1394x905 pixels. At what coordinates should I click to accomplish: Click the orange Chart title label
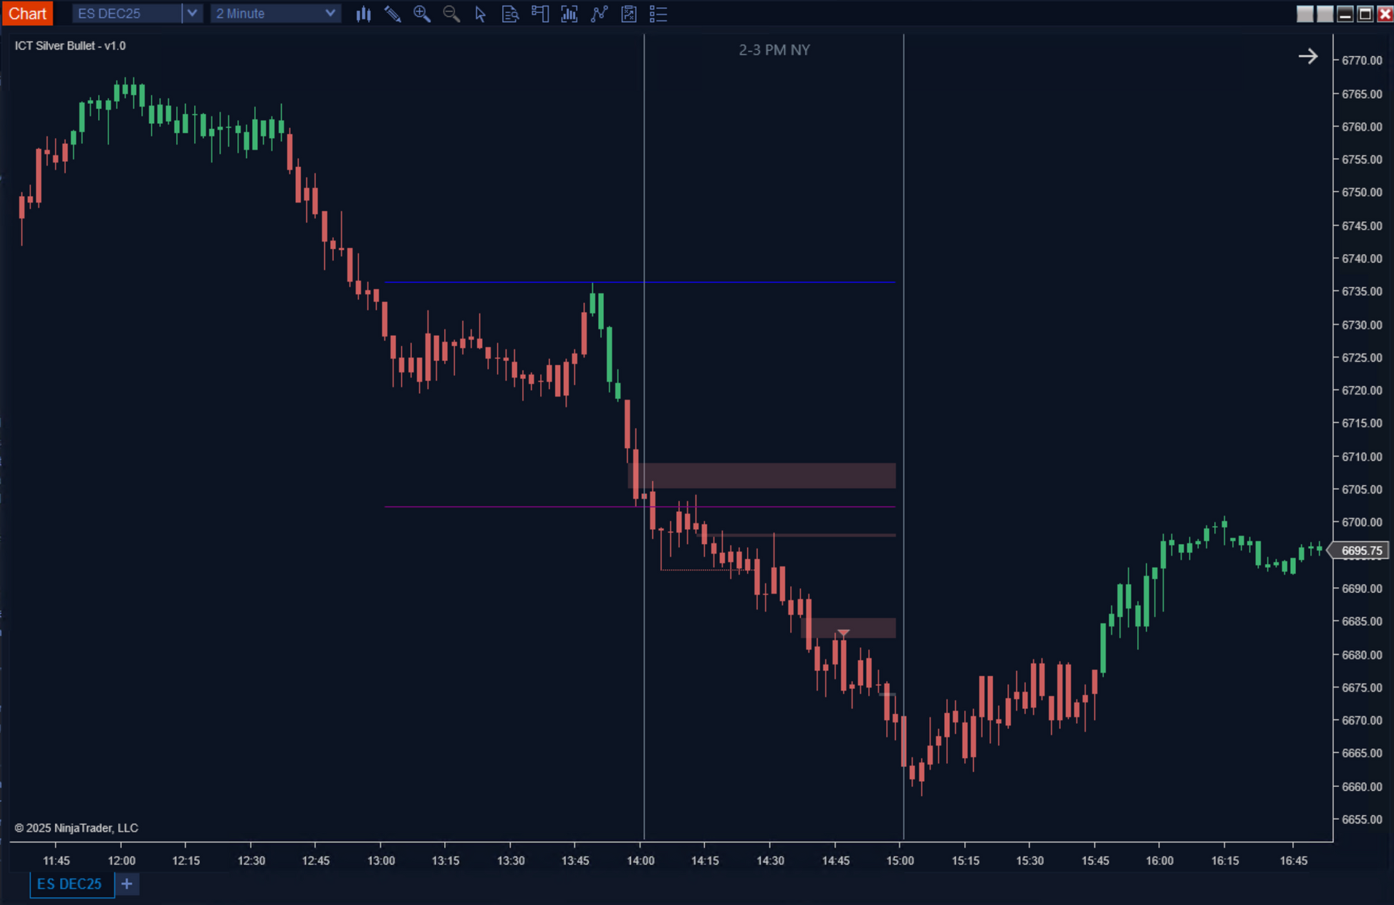point(27,14)
